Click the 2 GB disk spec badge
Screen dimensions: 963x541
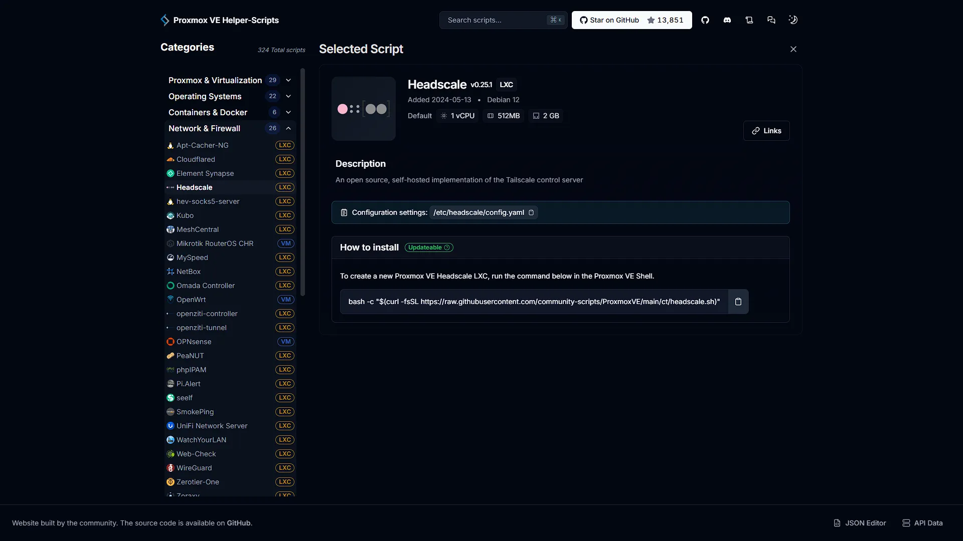click(546, 116)
